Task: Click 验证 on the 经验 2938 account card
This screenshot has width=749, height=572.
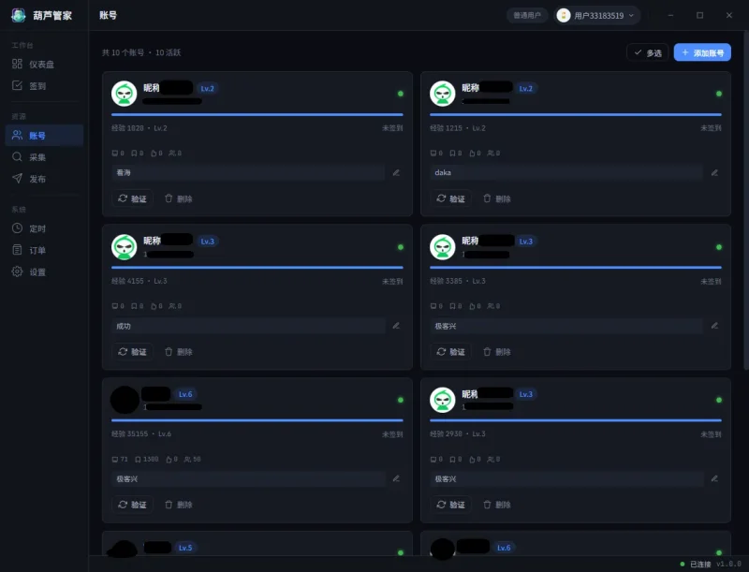Action: coord(451,505)
